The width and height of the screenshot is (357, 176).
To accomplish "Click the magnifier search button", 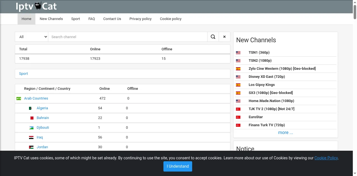I will tap(213, 37).
